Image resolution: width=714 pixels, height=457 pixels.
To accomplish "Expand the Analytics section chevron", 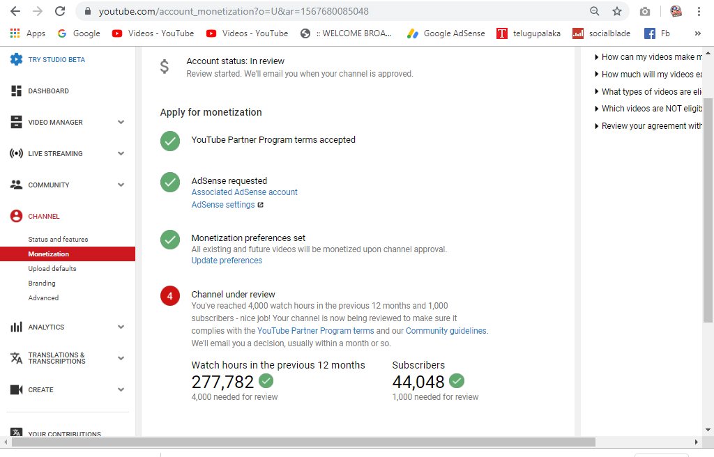I will [x=121, y=327].
